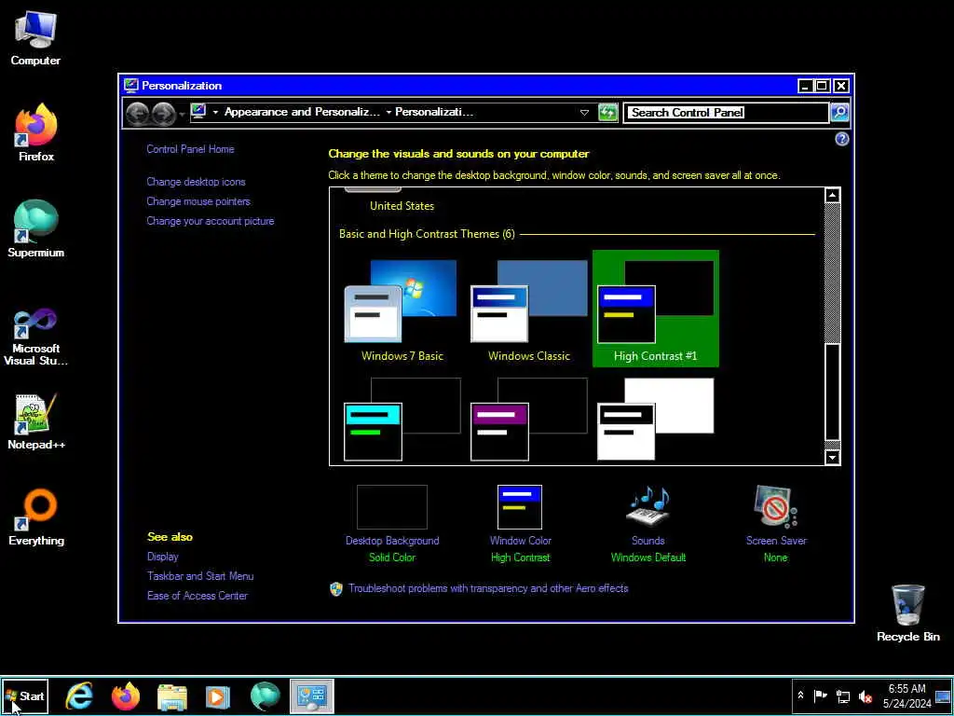Open Supermium from the taskbar
Viewport: 954px width, 716px height.
pyautogui.click(x=265, y=695)
